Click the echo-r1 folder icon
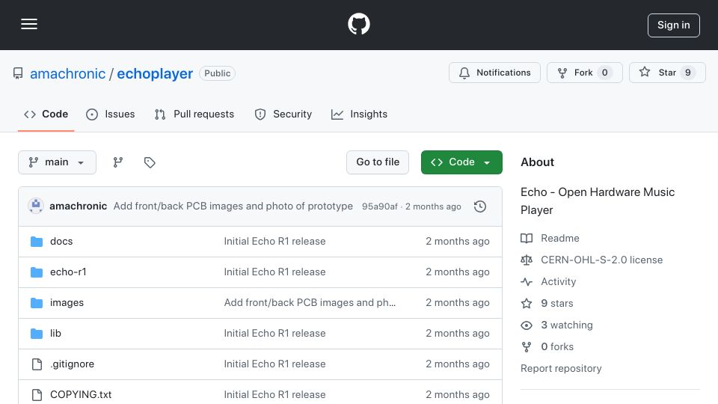718x404 pixels. 37,272
